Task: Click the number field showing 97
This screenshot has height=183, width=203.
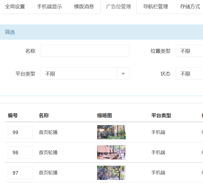Action: click(20, 173)
